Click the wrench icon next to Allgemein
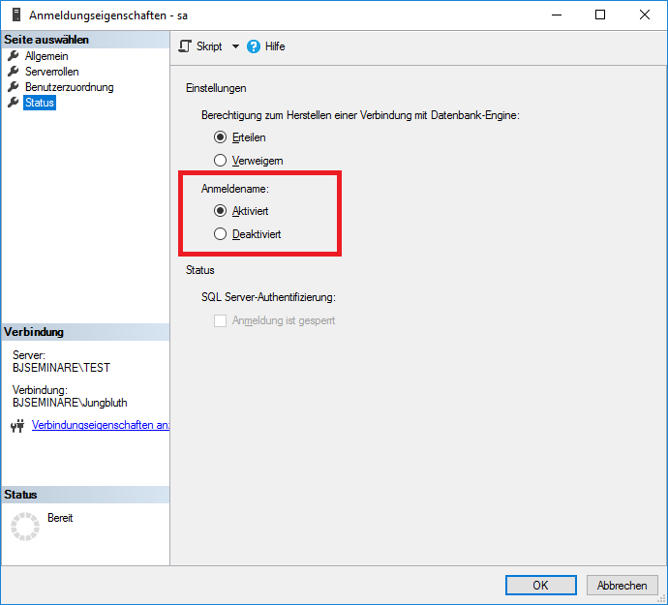The height and width of the screenshot is (605, 668). [14, 56]
